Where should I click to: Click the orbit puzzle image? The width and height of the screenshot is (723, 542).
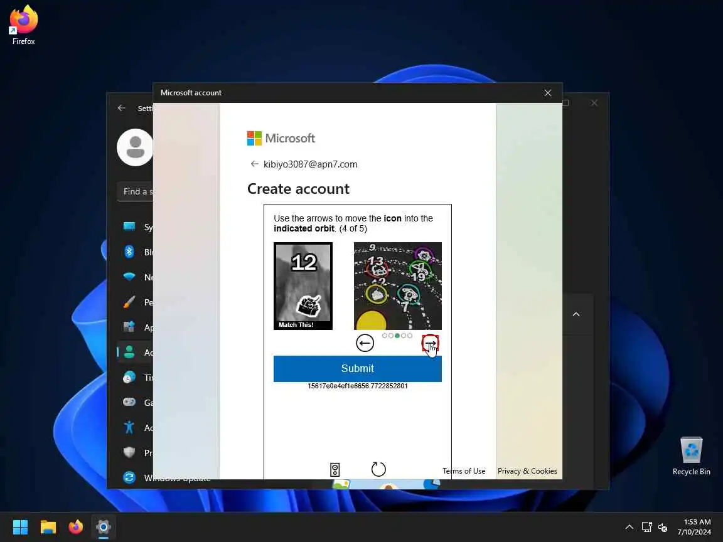397,286
